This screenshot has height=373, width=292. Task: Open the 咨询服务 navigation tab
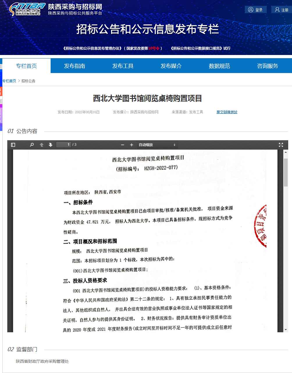pos(268,66)
